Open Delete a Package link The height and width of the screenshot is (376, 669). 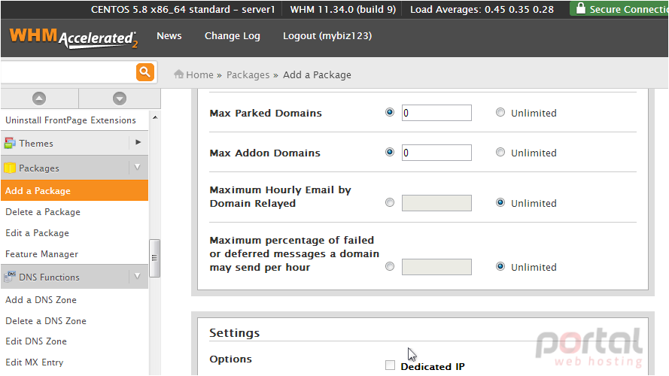pyautogui.click(x=43, y=212)
